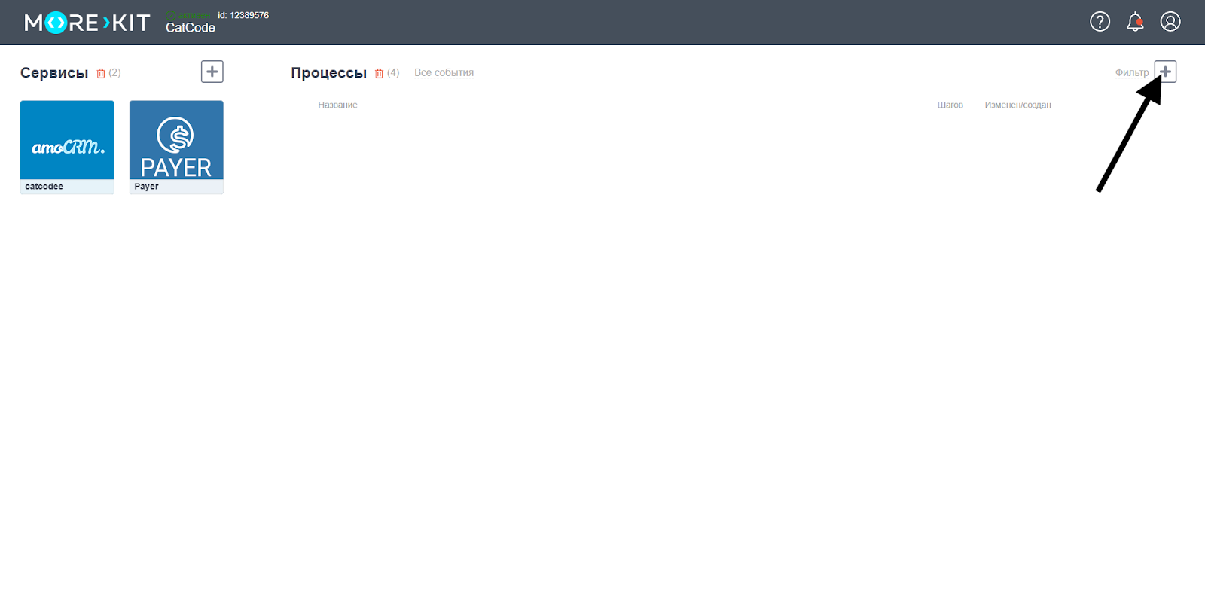This screenshot has height=591, width=1205.
Task: Click the Изменён/создан column header
Action: pyautogui.click(x=1017, y=105)
